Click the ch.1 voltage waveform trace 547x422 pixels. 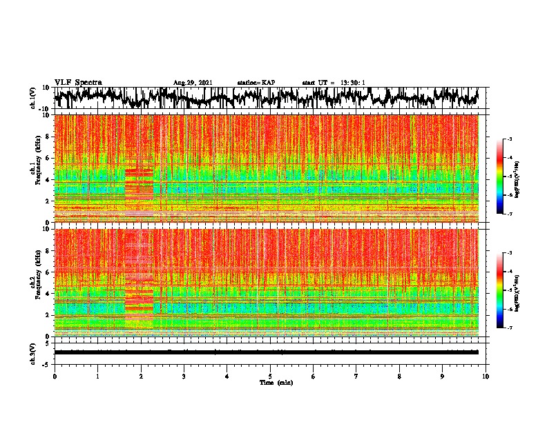point(266,98)
